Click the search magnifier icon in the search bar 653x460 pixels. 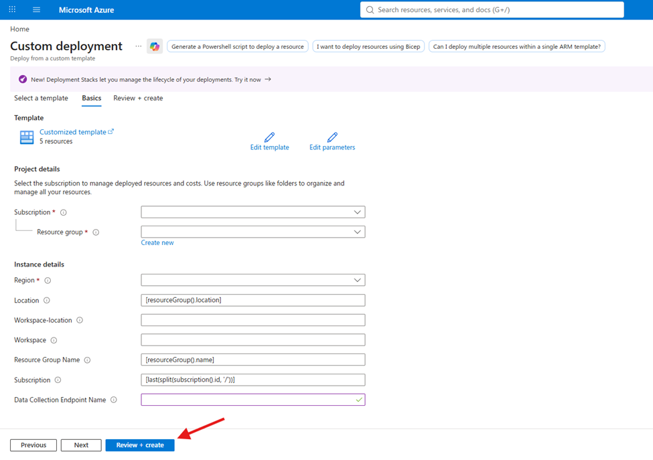tap(370, 9)
